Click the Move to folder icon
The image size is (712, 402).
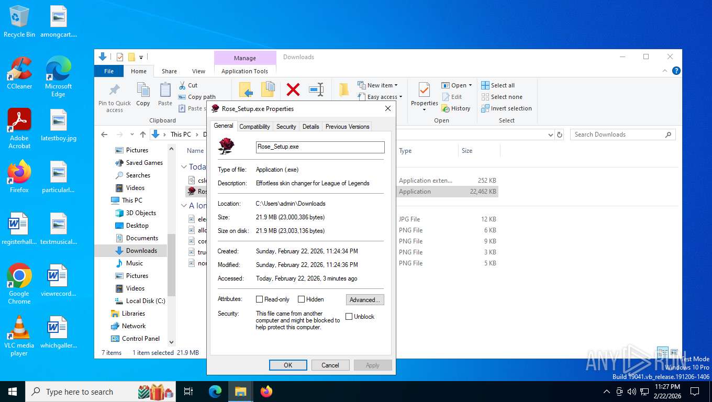click(246, 90)
